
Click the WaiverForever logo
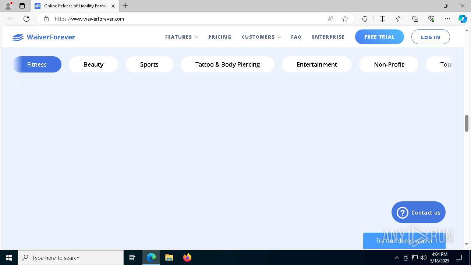43,37
